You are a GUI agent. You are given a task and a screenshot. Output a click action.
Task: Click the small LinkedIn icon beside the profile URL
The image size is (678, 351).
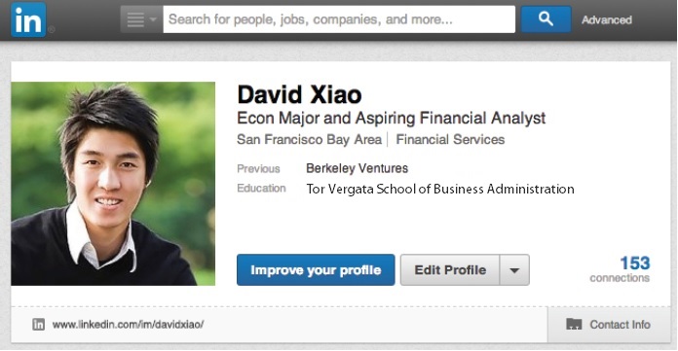[39, 324]
